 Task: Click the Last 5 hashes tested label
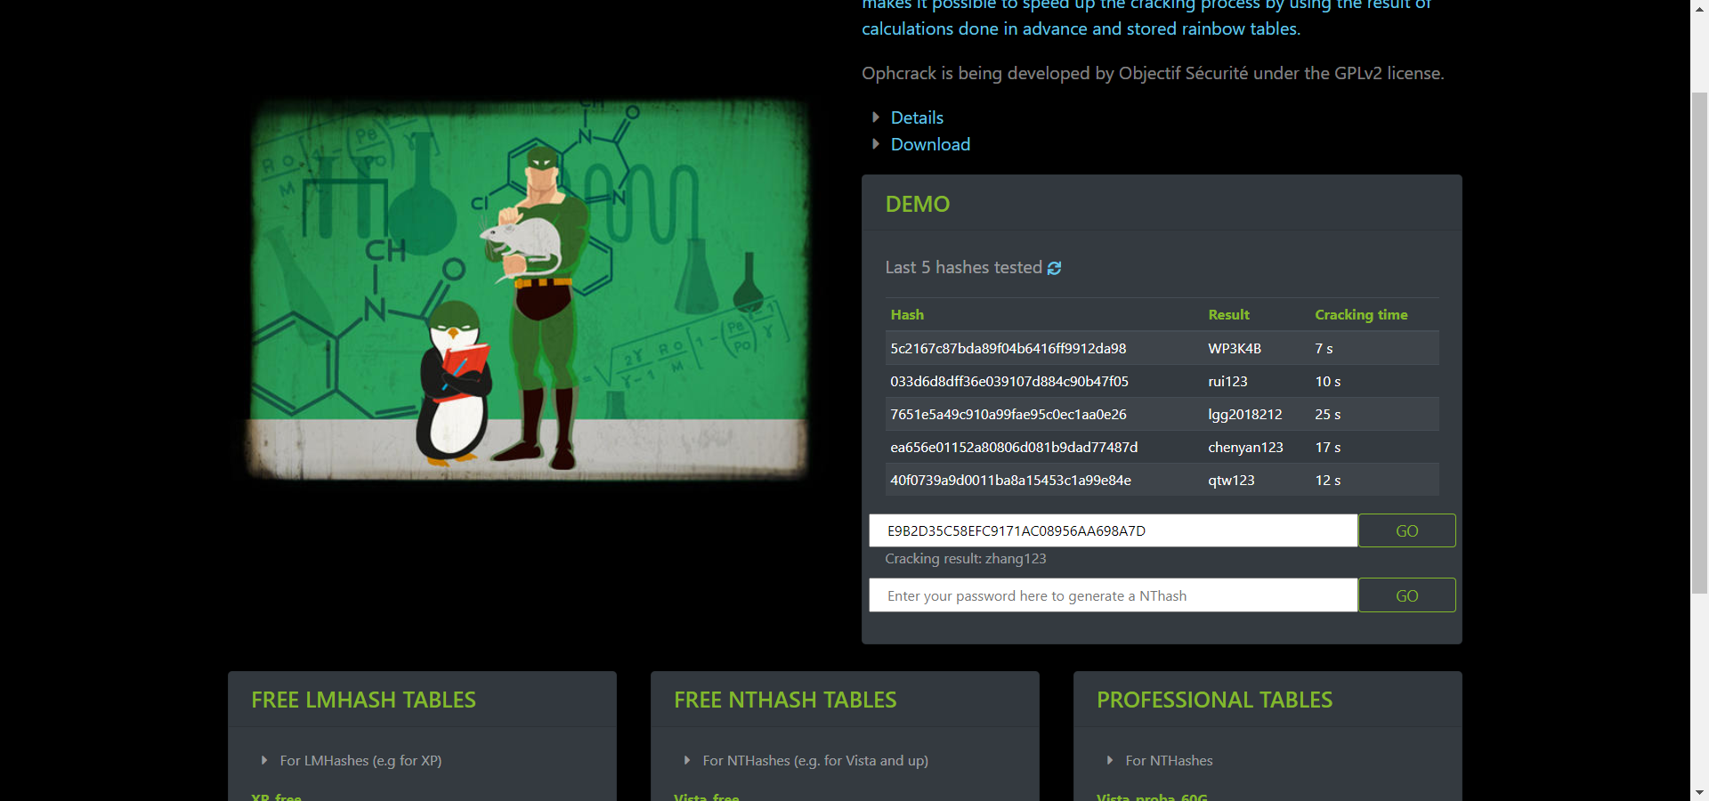[x=963, y=267]
